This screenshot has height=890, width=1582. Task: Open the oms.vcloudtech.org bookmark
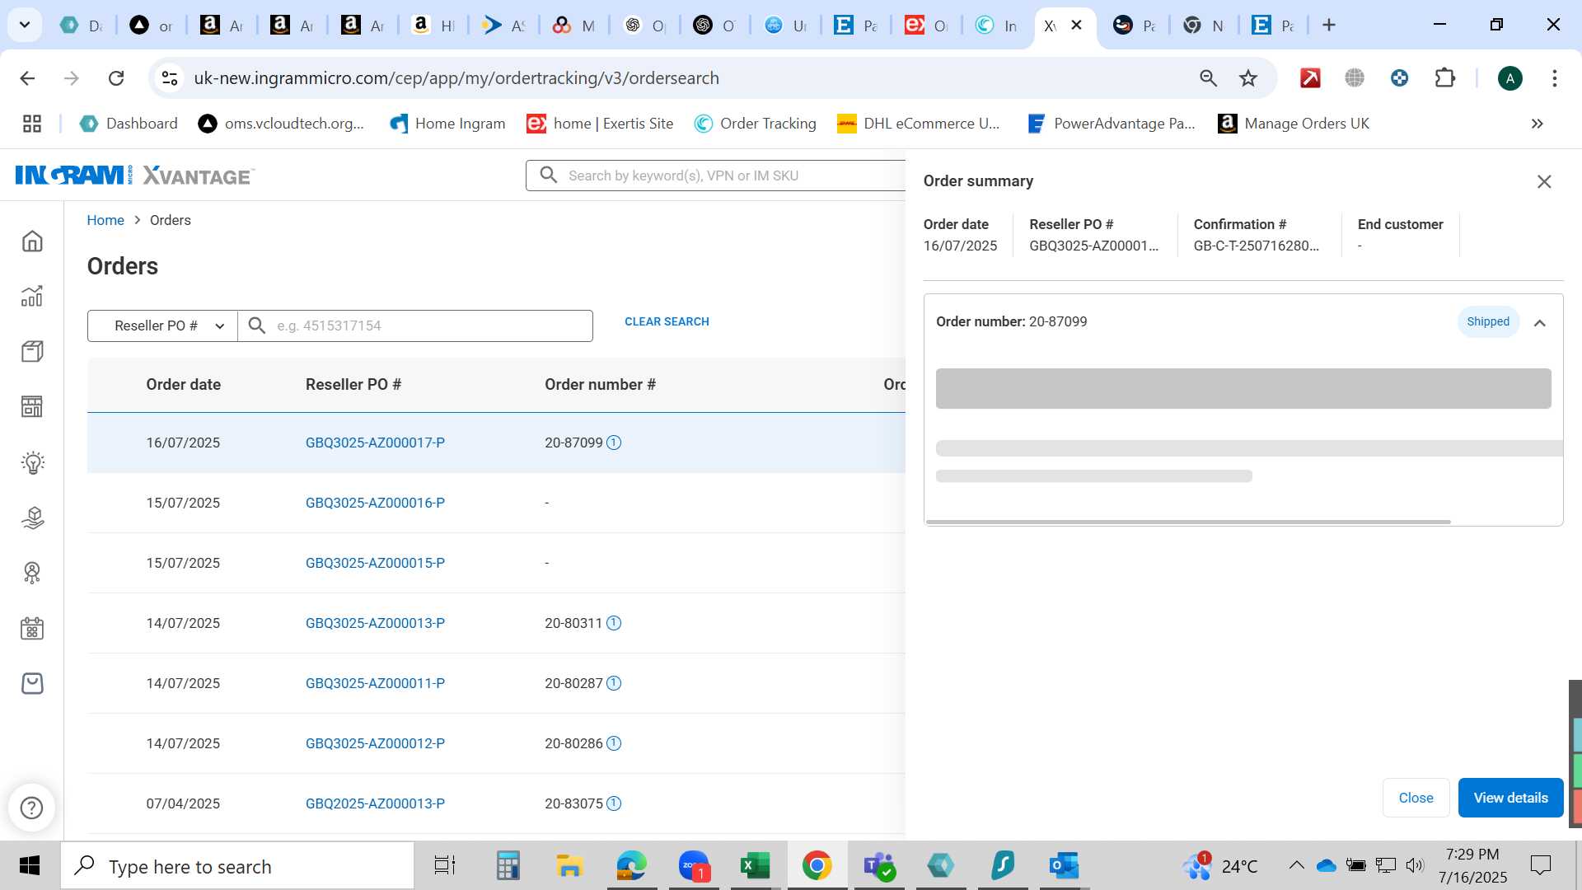pos(282,124)
